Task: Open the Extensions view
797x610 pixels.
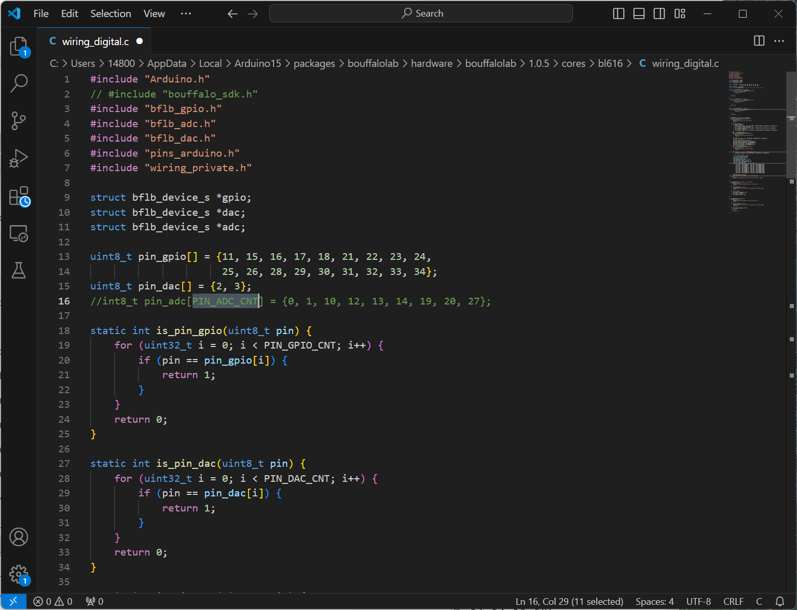Action: [x=19, y=196]
